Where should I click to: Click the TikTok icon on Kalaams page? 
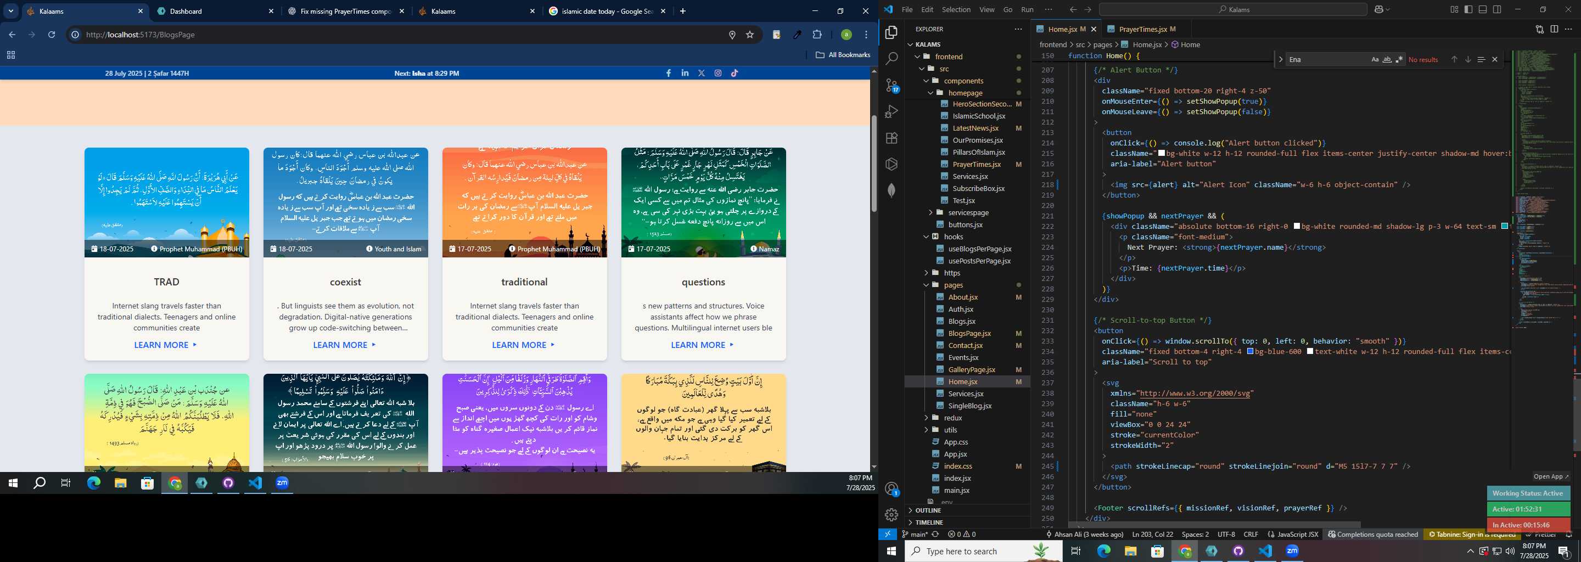coord(735,73)
